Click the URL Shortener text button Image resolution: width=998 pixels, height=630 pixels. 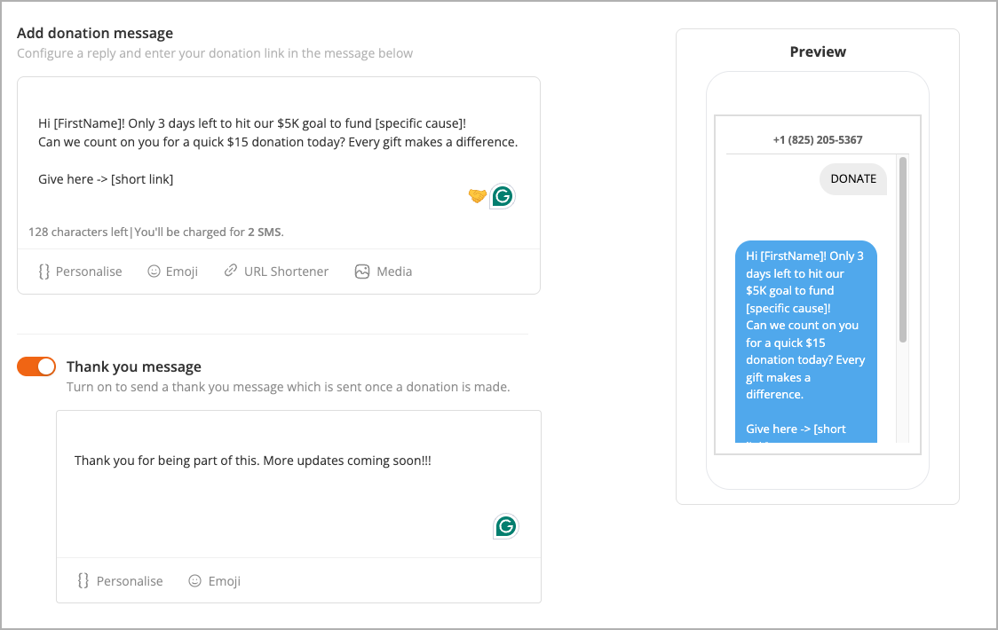tap(287, 272)
